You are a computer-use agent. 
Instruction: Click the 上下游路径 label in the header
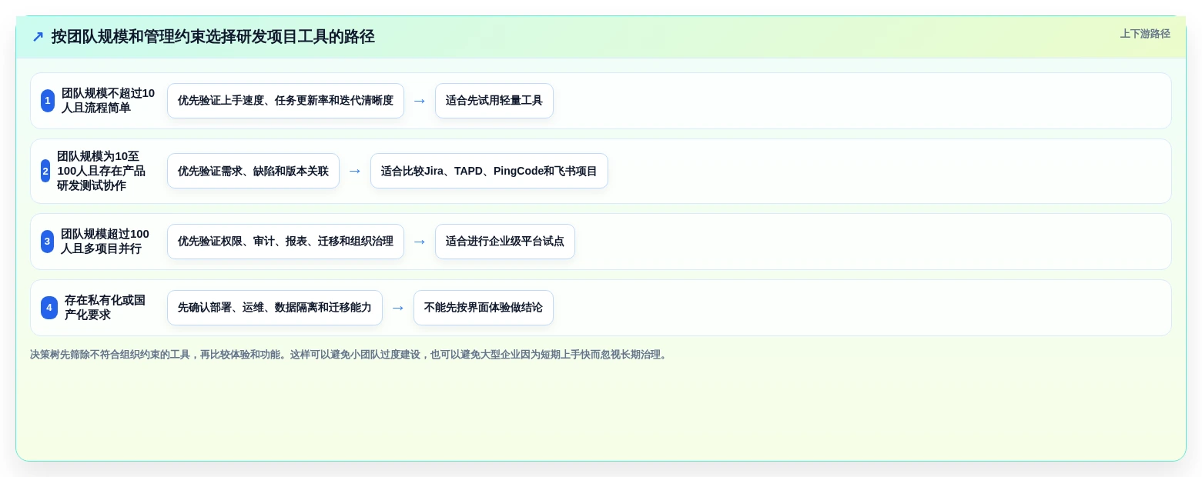coord(1145,34)
